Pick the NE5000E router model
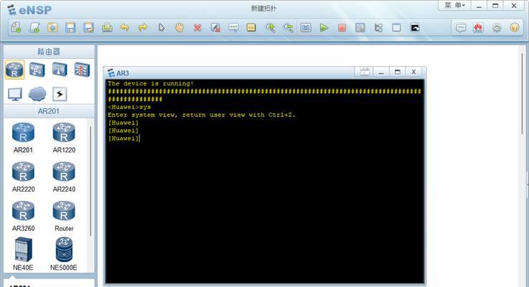Viewport: 529px width, 287px height. tap(64, 254)
